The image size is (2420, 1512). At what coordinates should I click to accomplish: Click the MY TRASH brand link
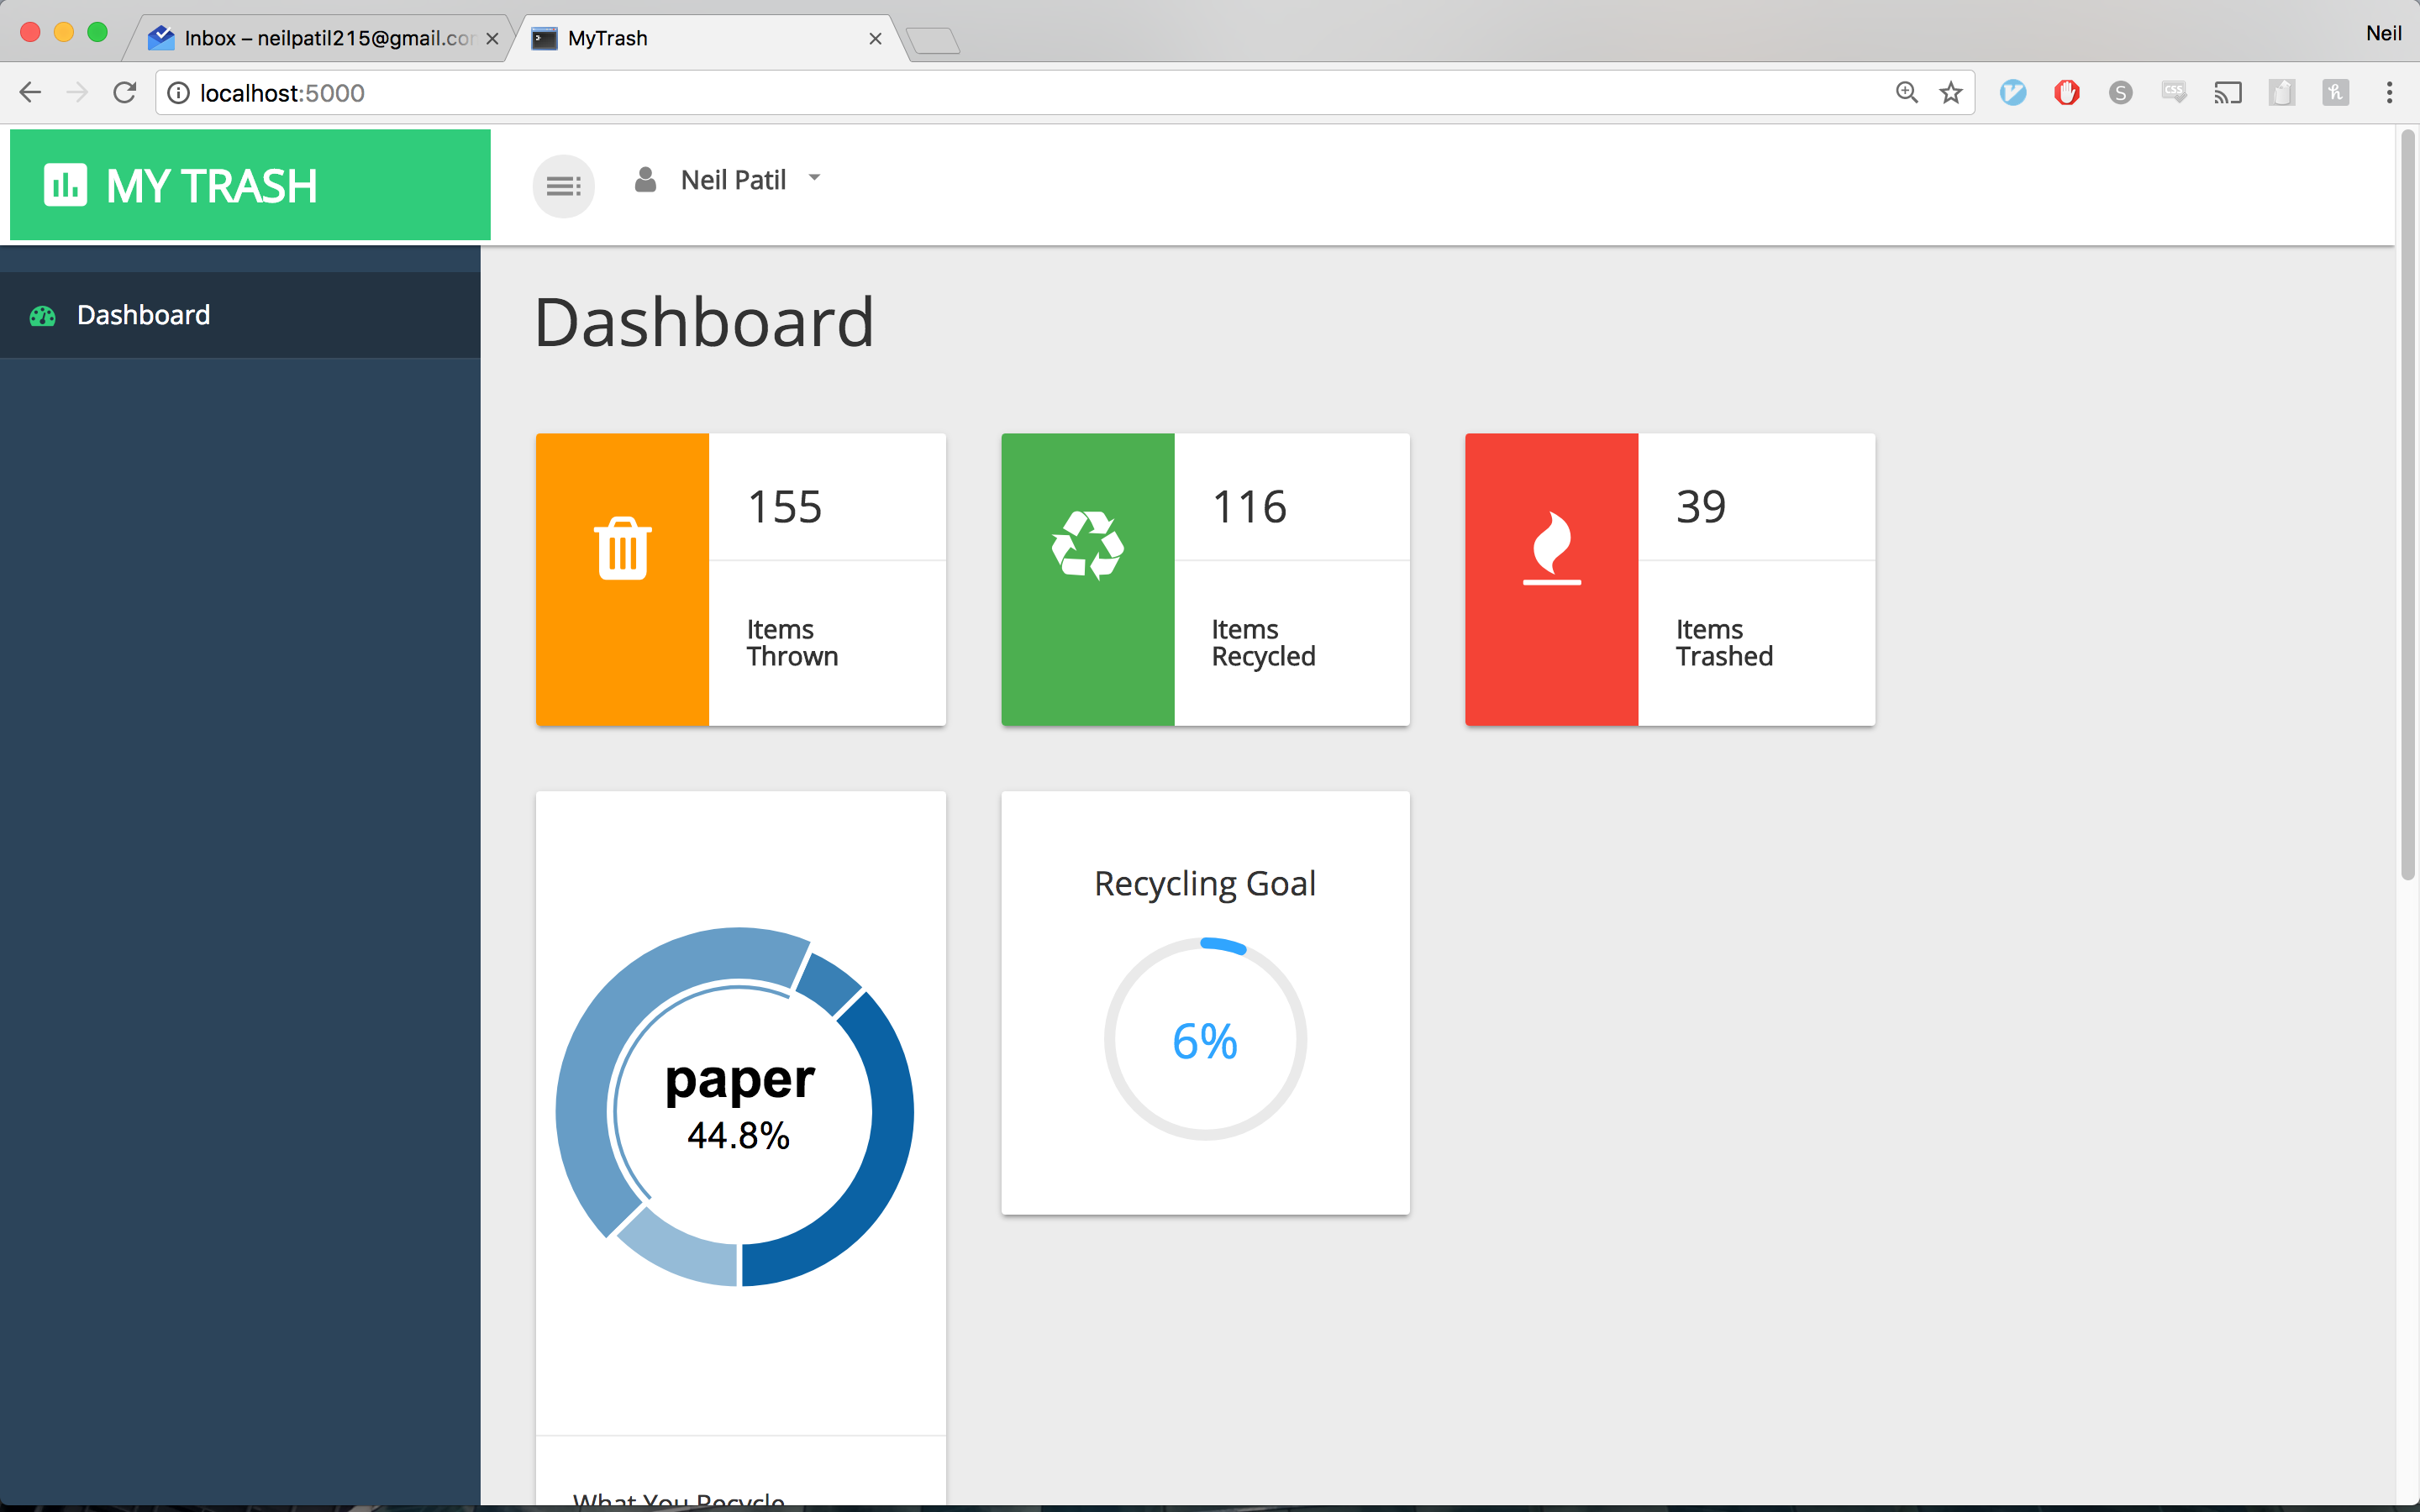coord(212,186)
